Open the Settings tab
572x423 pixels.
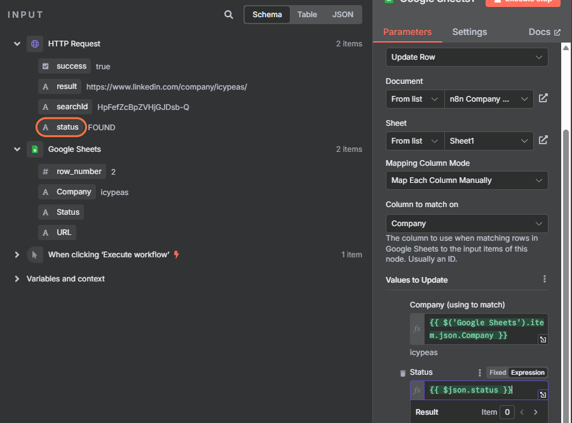point(470,32)
